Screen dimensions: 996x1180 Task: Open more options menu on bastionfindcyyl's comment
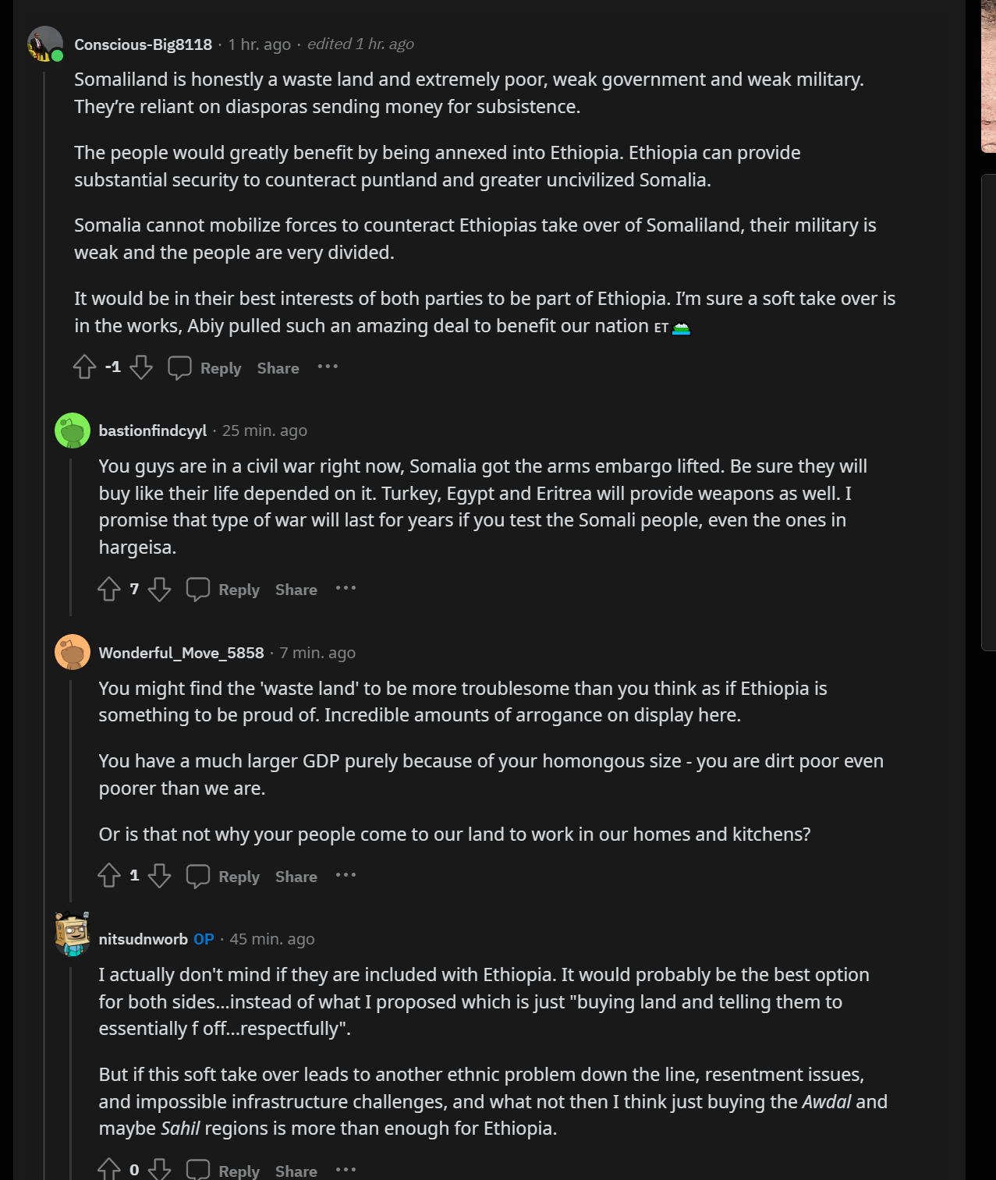(346, 588)
